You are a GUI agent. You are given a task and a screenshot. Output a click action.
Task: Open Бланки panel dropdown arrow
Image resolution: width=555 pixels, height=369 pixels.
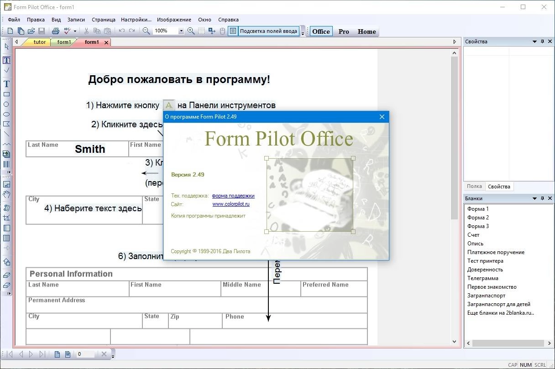(534, 198)
